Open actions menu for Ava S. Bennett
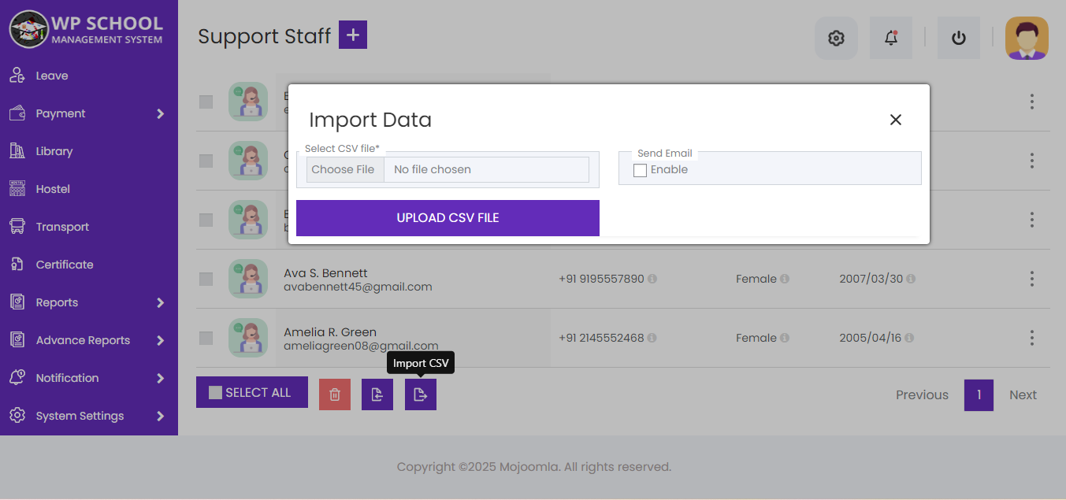The height and width of the screenshot is (500, 1066). click(1031, 279)
